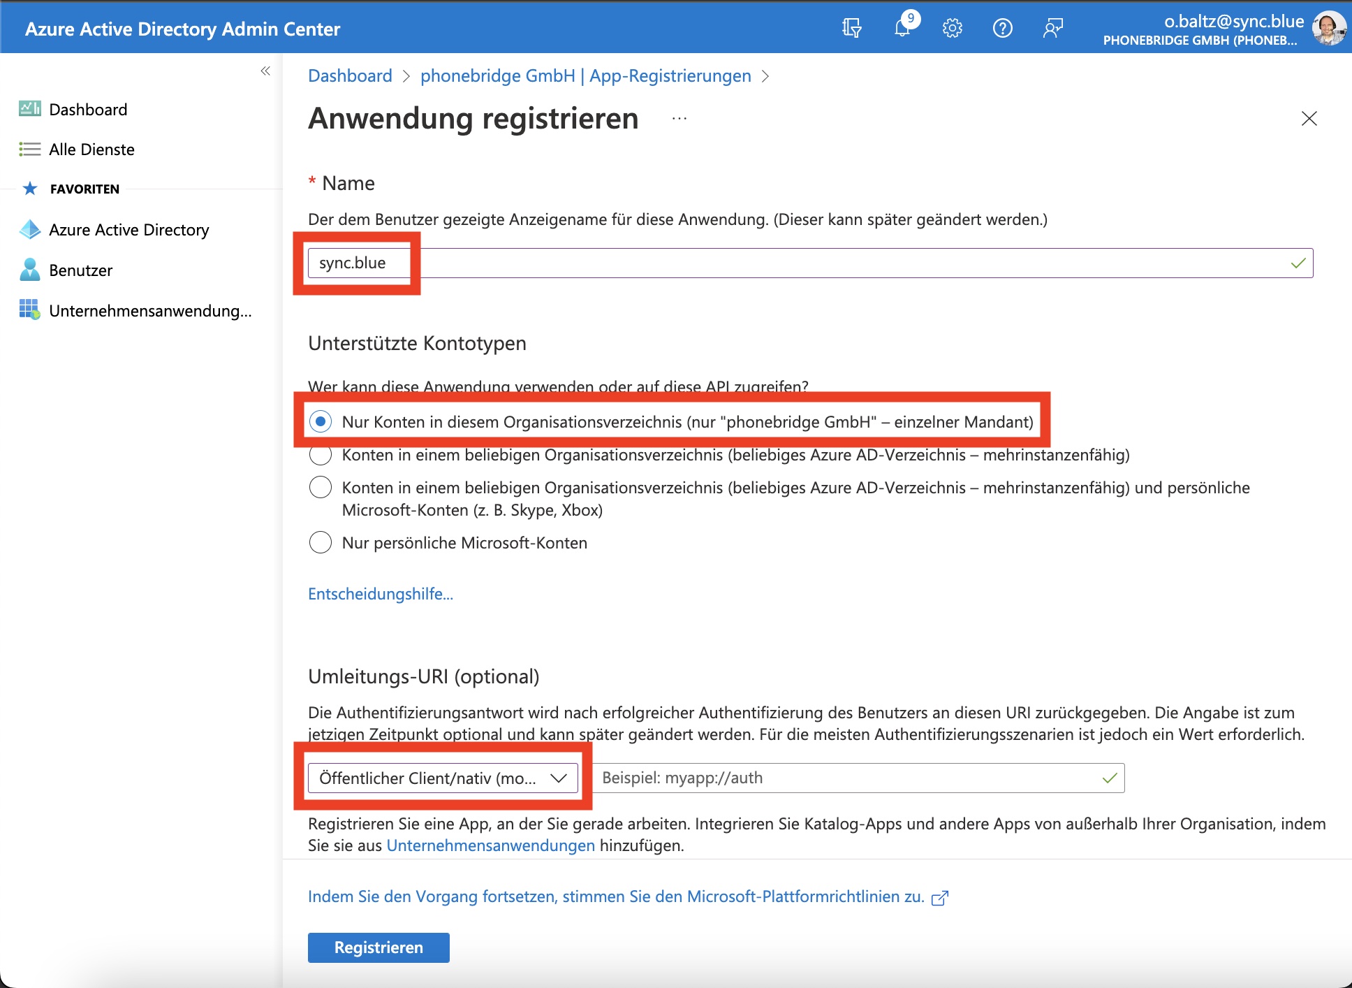Viewport: 1352px width, 988px height.
Task: Select single tenant account type radio button
Action: [321, 421]
